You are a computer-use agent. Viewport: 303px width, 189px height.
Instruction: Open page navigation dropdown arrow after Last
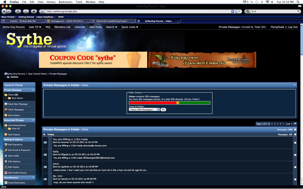pos(295,124)
